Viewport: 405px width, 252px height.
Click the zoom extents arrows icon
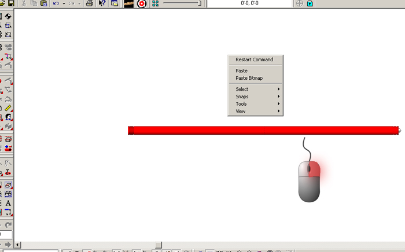[155, 3]
